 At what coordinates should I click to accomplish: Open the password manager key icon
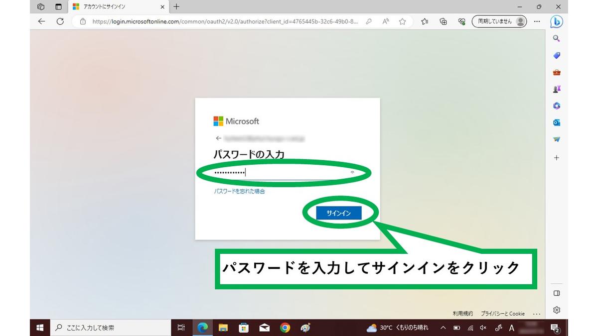point(368,21)
